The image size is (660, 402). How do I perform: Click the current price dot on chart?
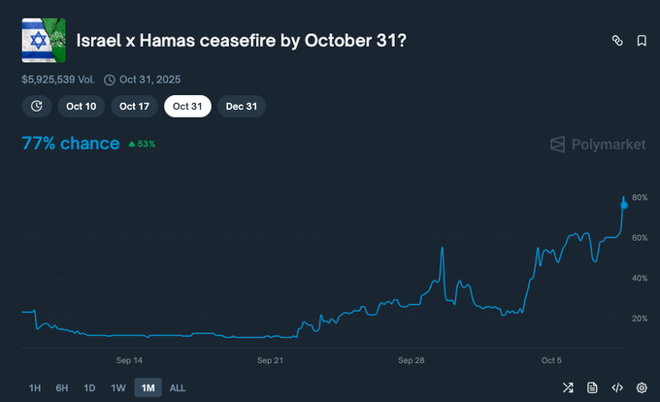(623, 206)
